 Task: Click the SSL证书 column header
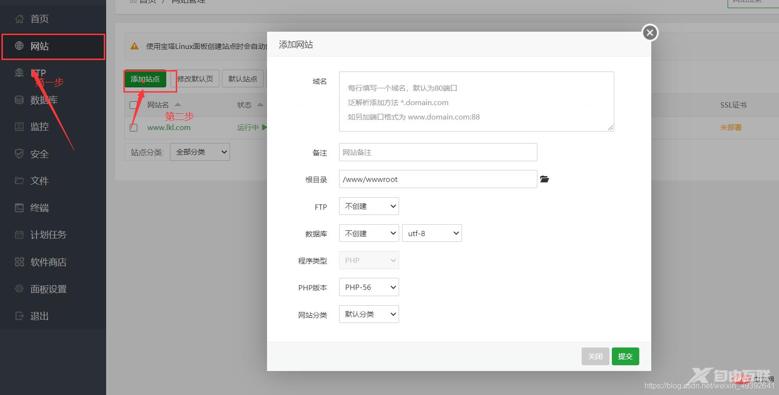coord(733,105)
